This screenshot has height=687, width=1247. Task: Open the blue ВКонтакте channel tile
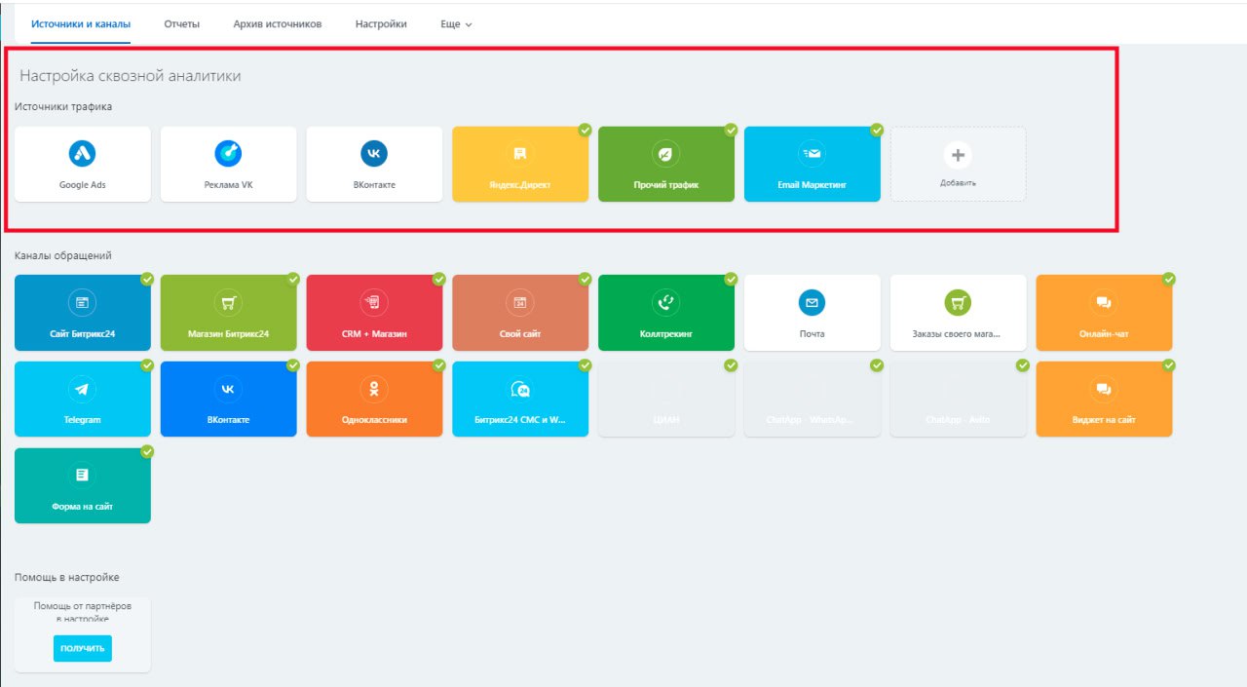228,399
